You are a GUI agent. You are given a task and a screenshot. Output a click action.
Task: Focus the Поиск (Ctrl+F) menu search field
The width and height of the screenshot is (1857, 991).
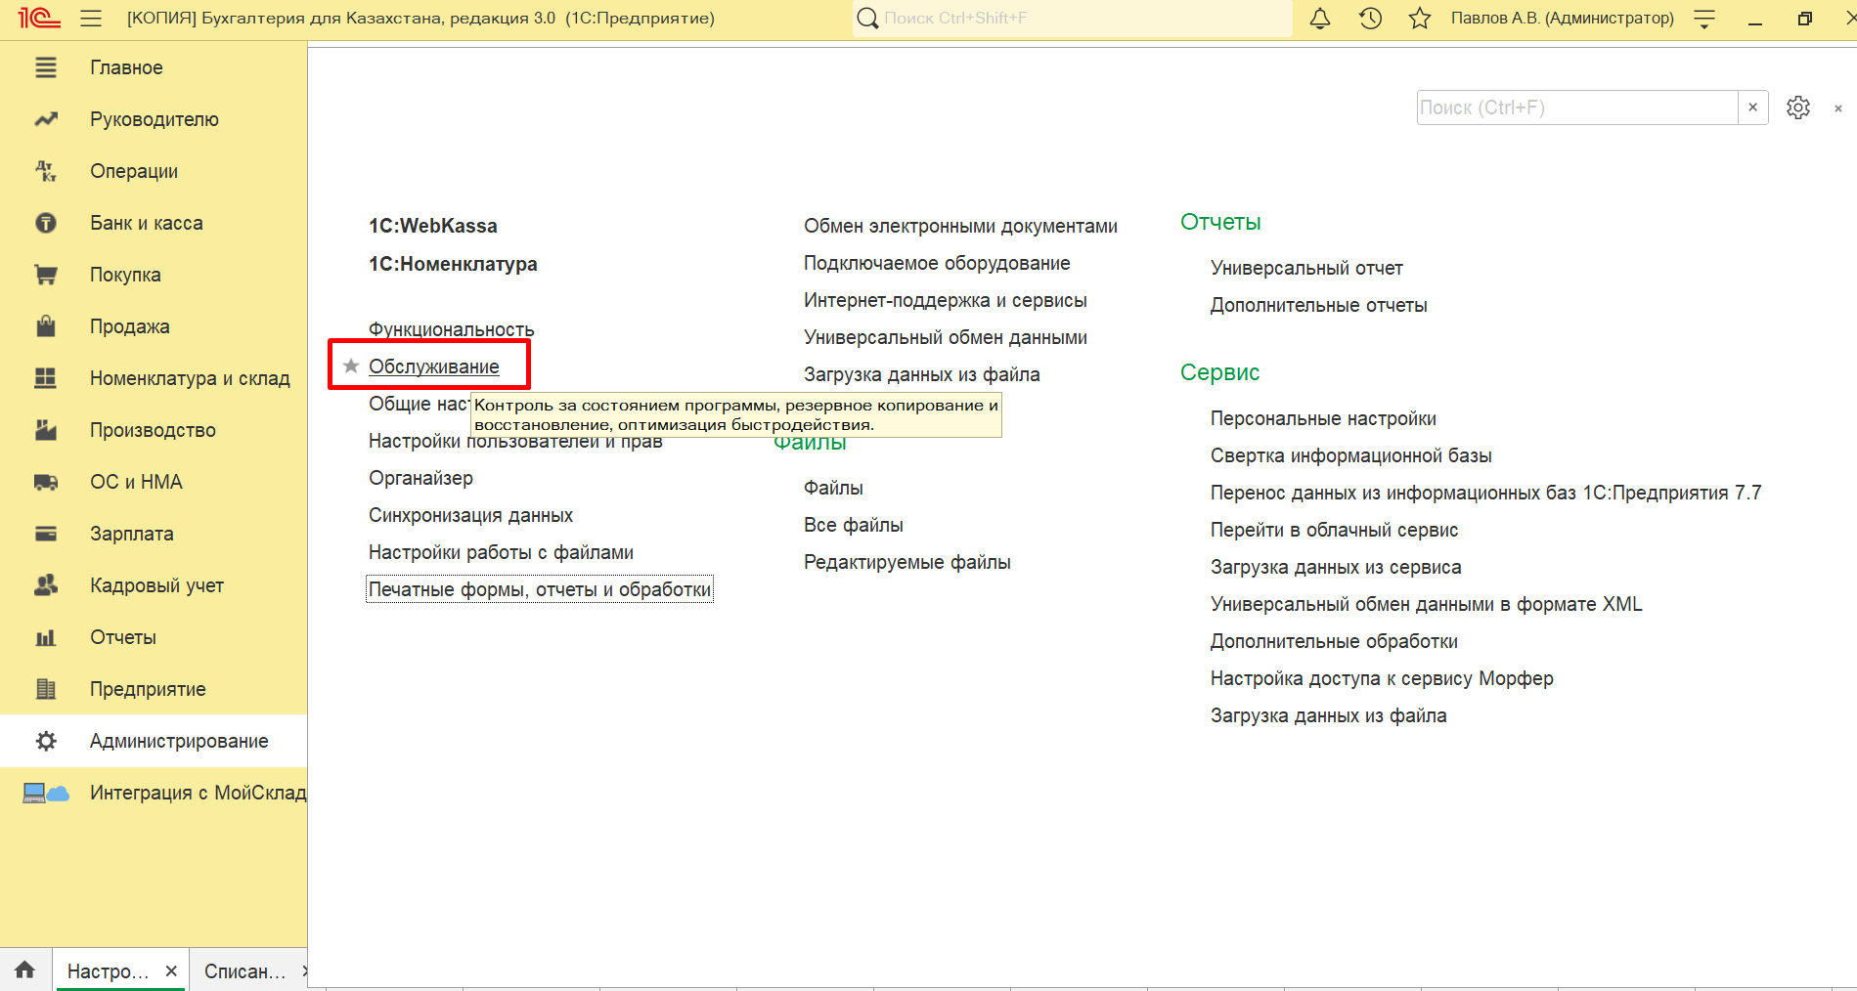[1577, 108]
